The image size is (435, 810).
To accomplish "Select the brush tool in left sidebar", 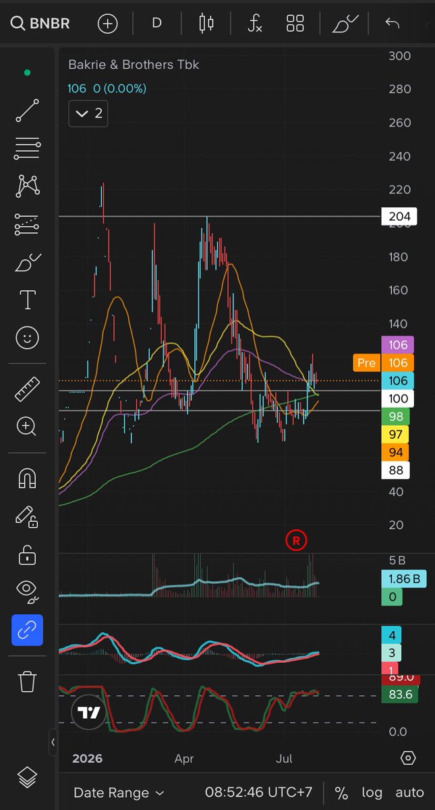I will (27, 263).
